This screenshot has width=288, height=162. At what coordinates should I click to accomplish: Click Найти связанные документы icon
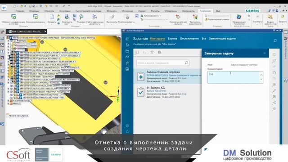94,17
